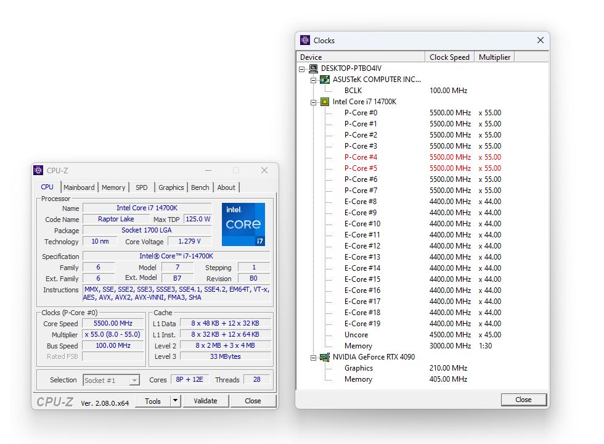
Task: Collapse the ASUSTeK COMPUTER INC node
Action: [314, 80]
